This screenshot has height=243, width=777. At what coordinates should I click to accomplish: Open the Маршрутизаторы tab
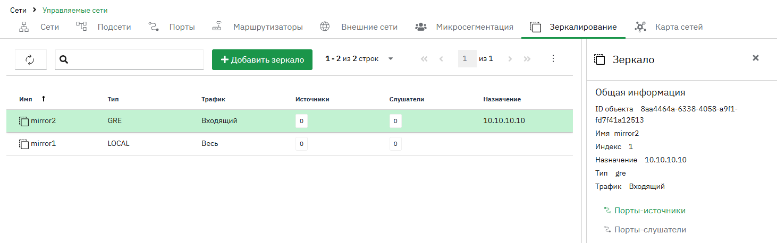[x=257, y=27]
